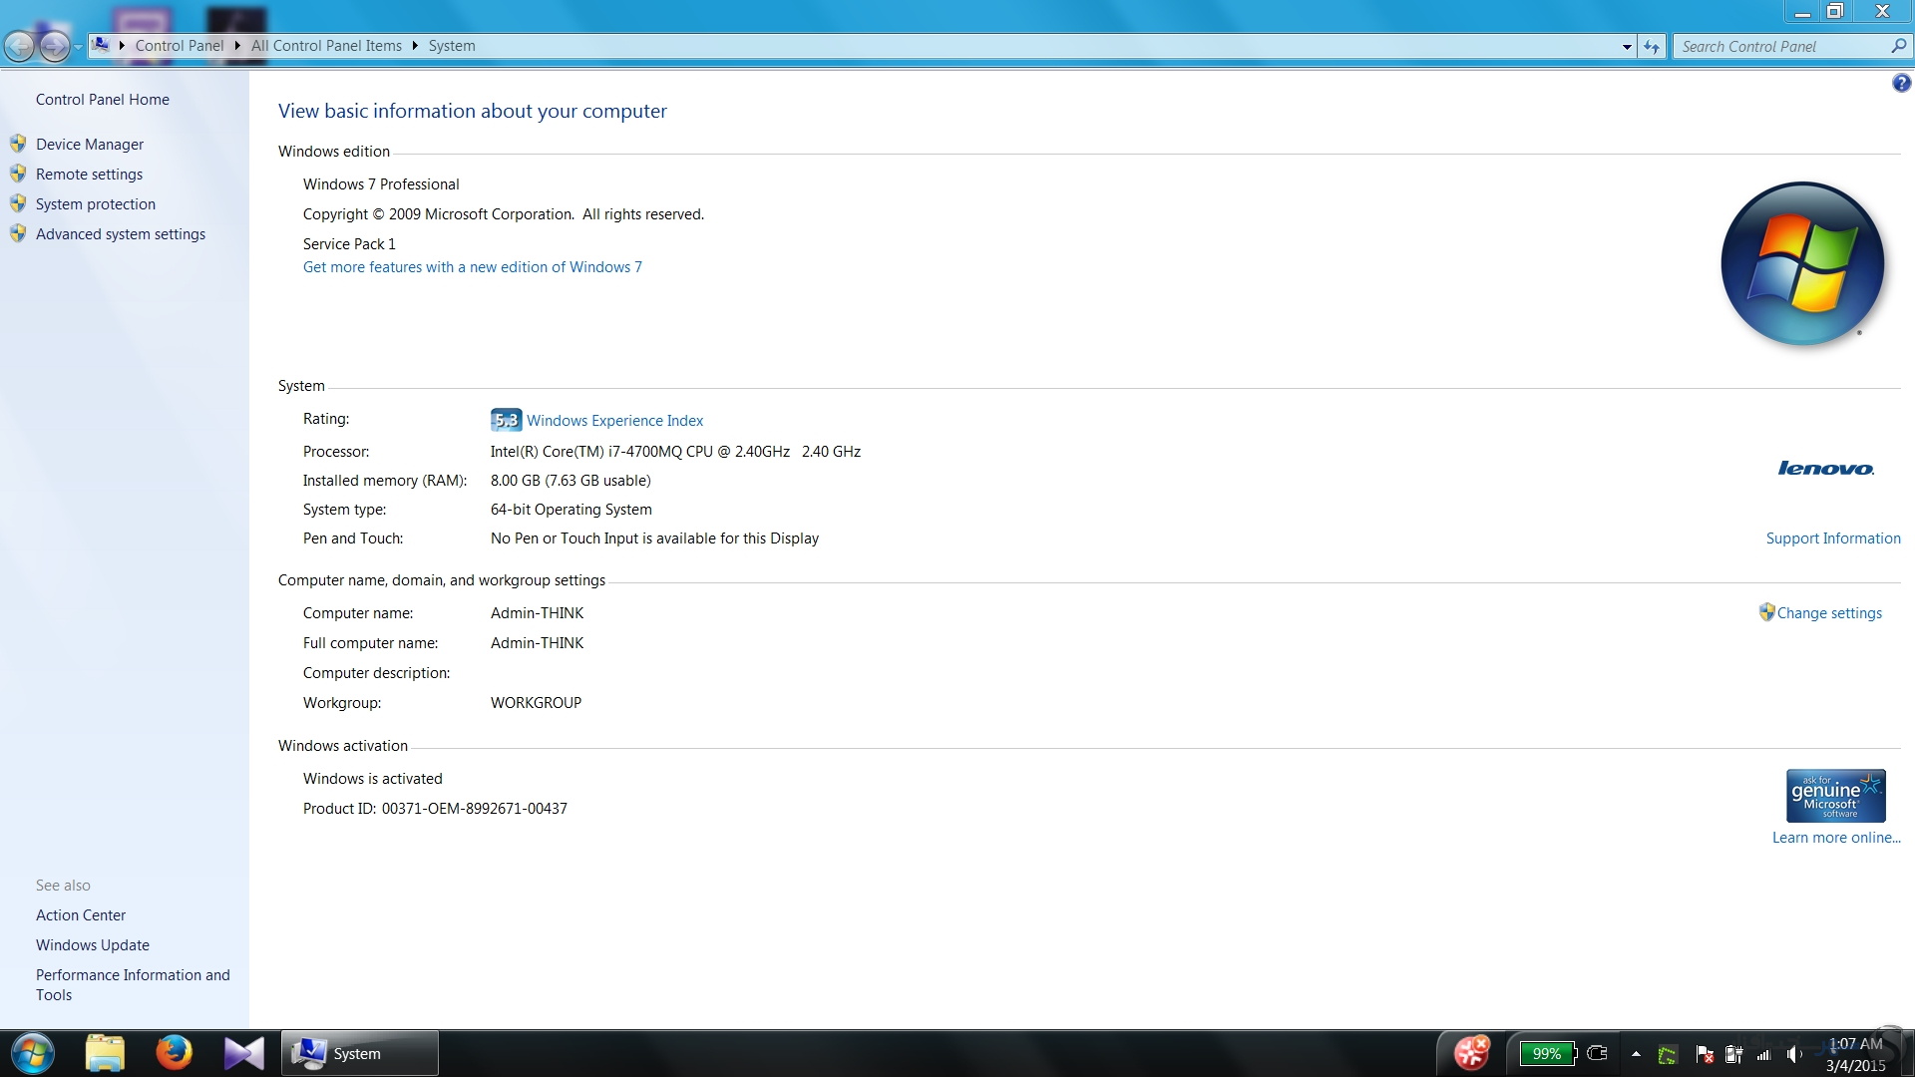Click Learn more online link
Viewport: 1915px width, 1077px height.
coord(1836,838)
